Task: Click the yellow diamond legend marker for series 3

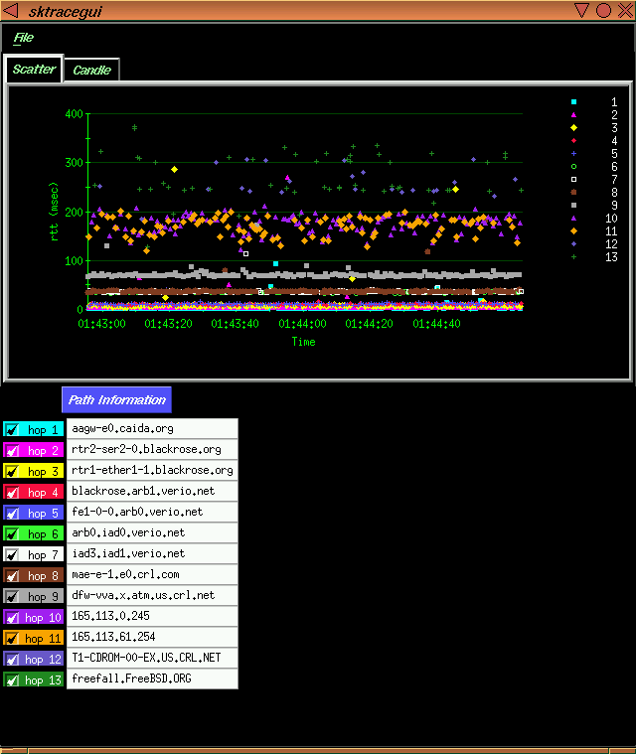Action: (x=573, y=128)
